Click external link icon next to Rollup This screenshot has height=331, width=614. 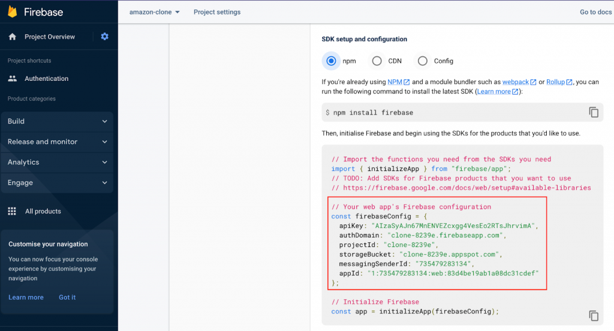tap(570, 82)
